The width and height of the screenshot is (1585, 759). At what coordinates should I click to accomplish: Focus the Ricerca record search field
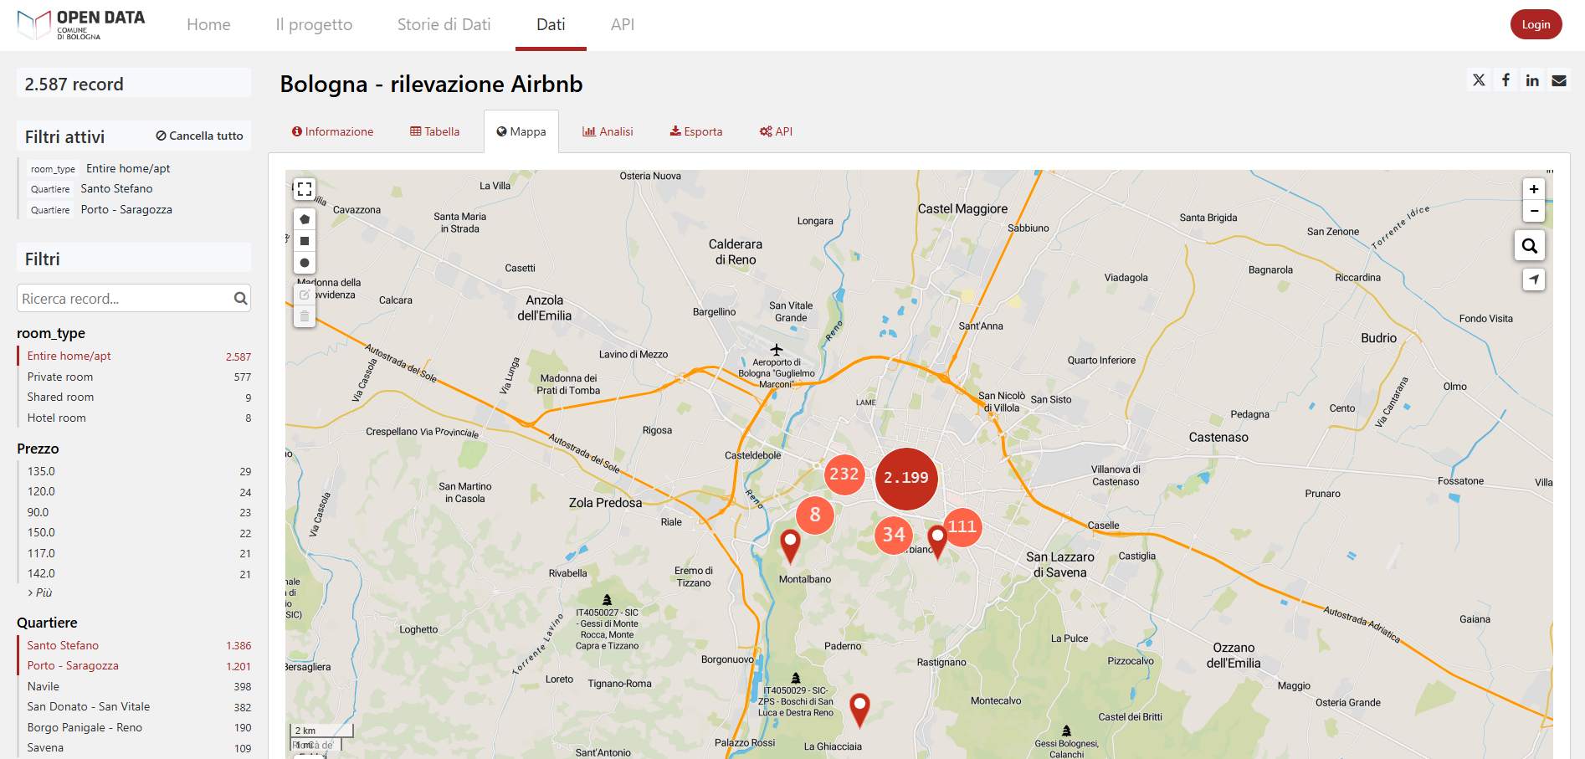126,299
